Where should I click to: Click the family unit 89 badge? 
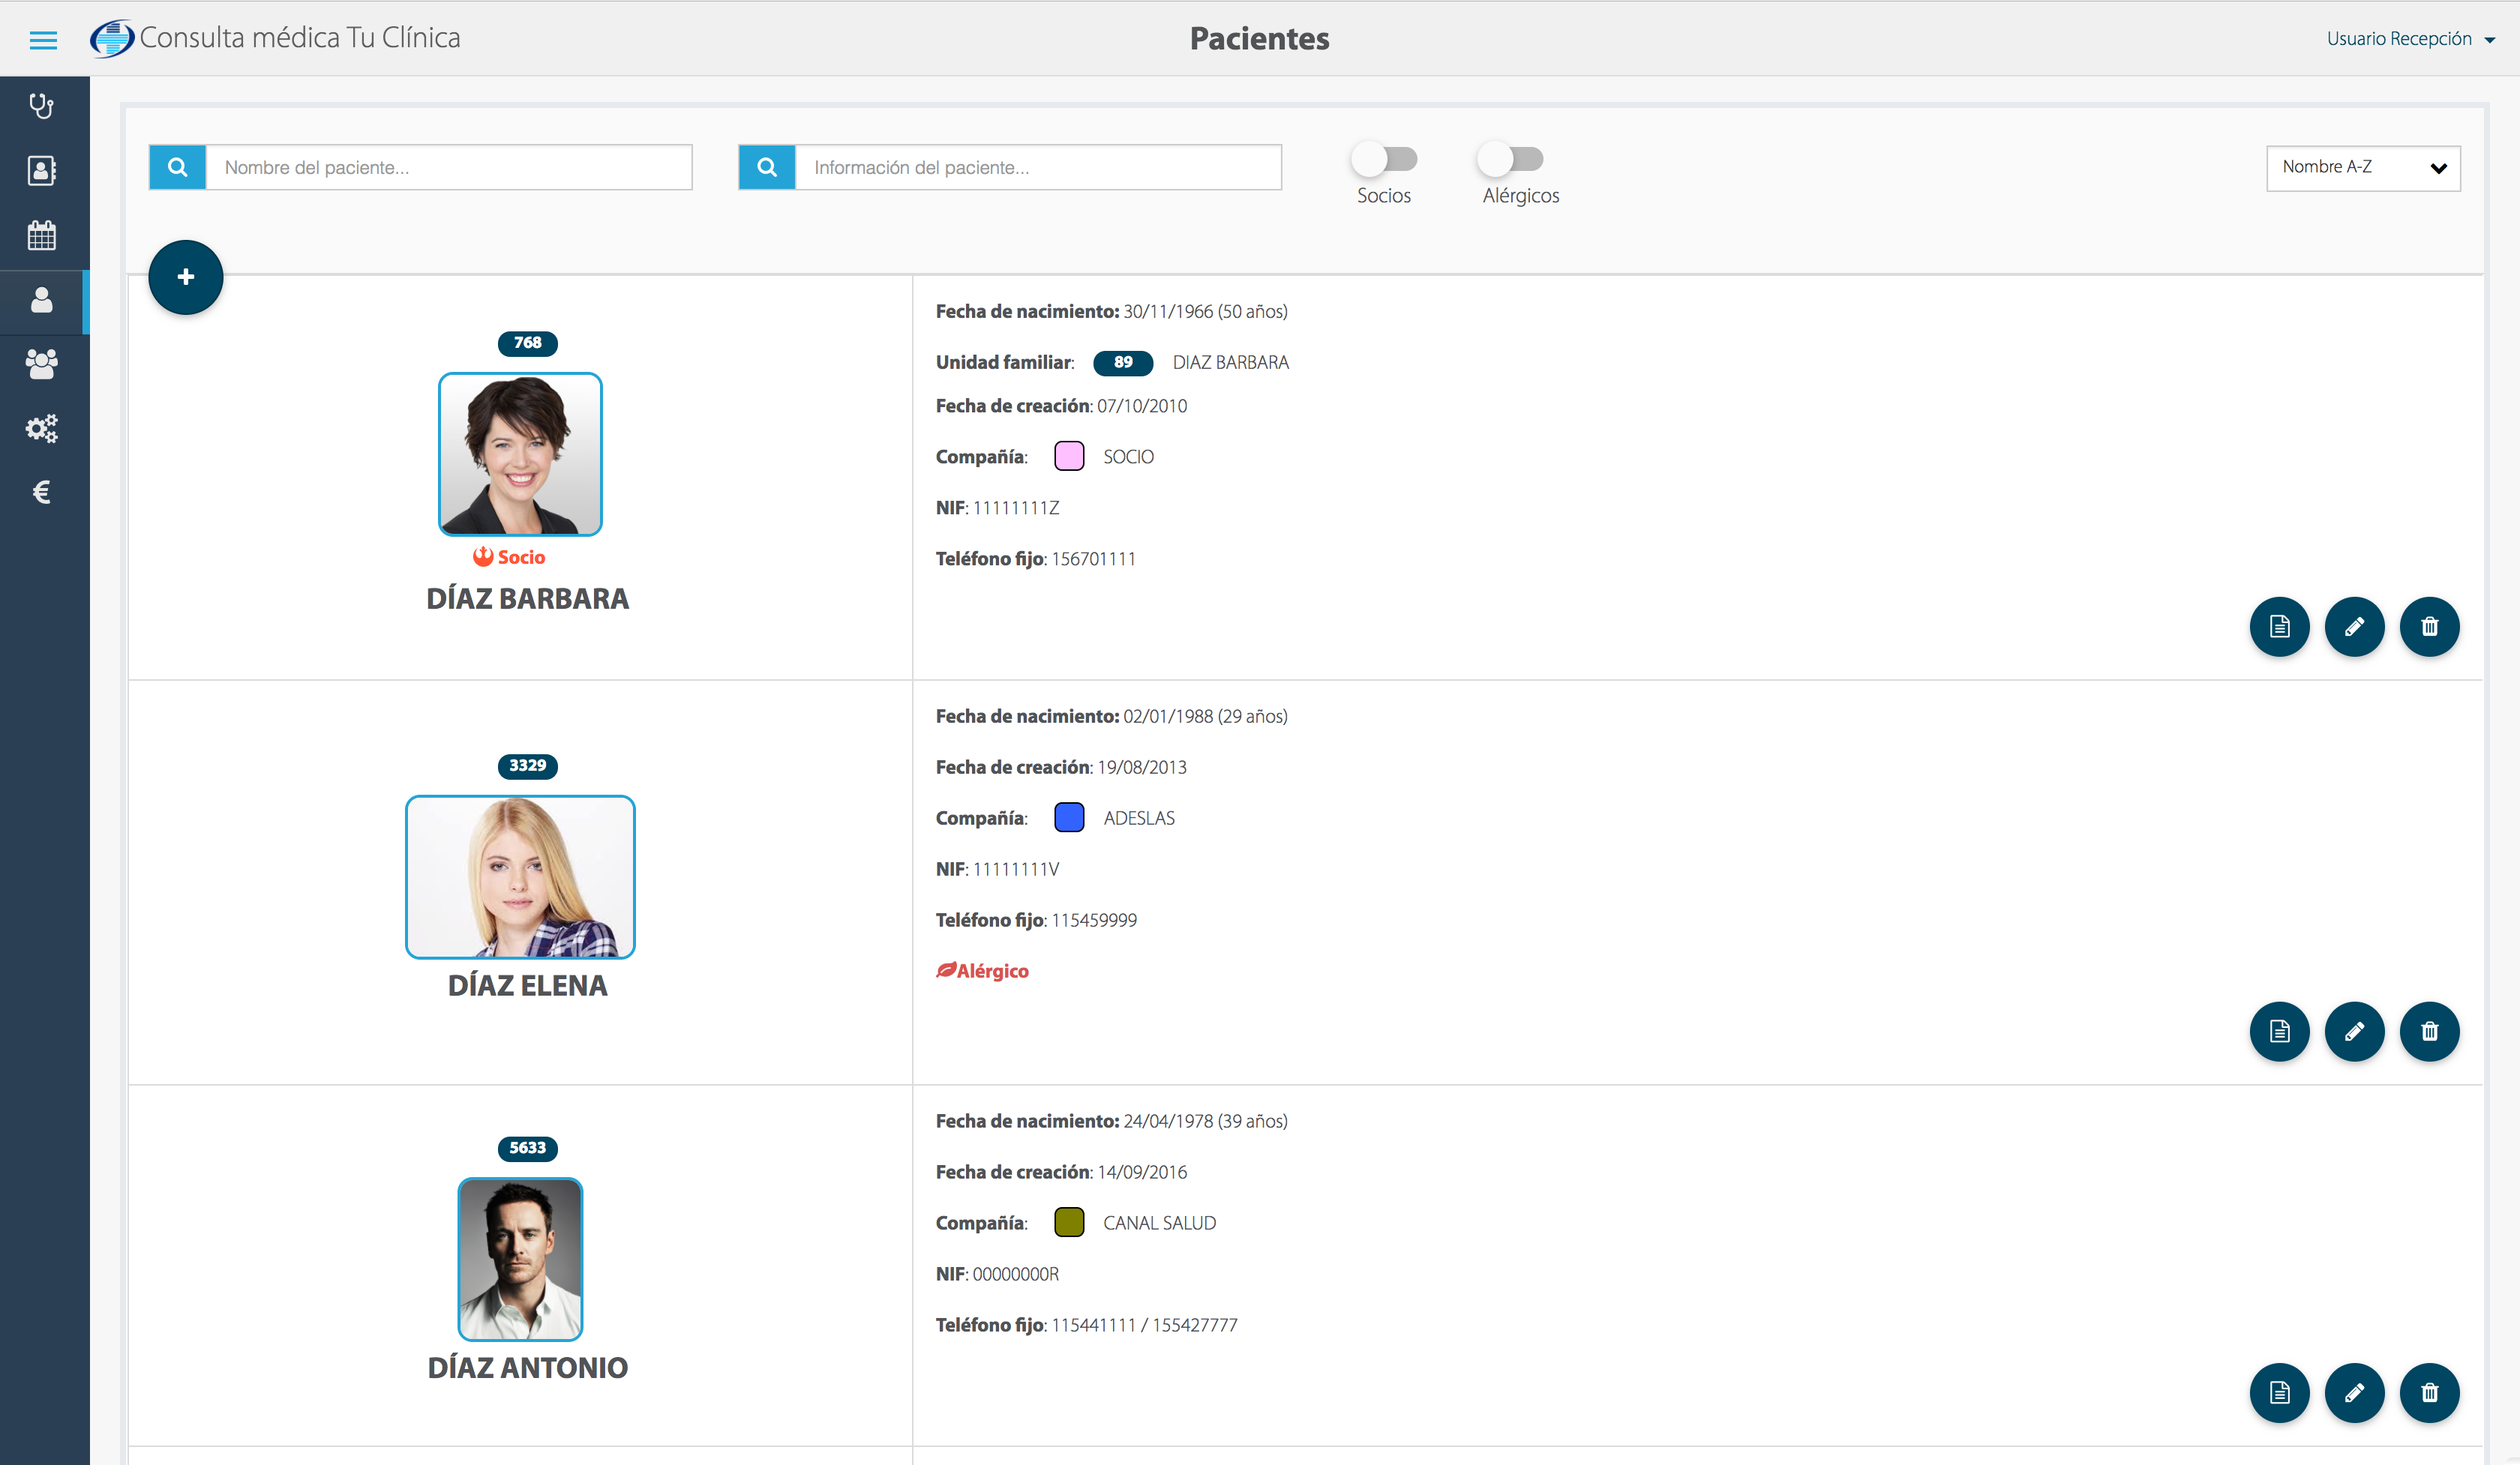click(1123, 363)
